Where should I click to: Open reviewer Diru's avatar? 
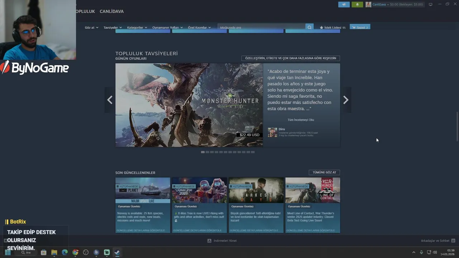[273, 132]
